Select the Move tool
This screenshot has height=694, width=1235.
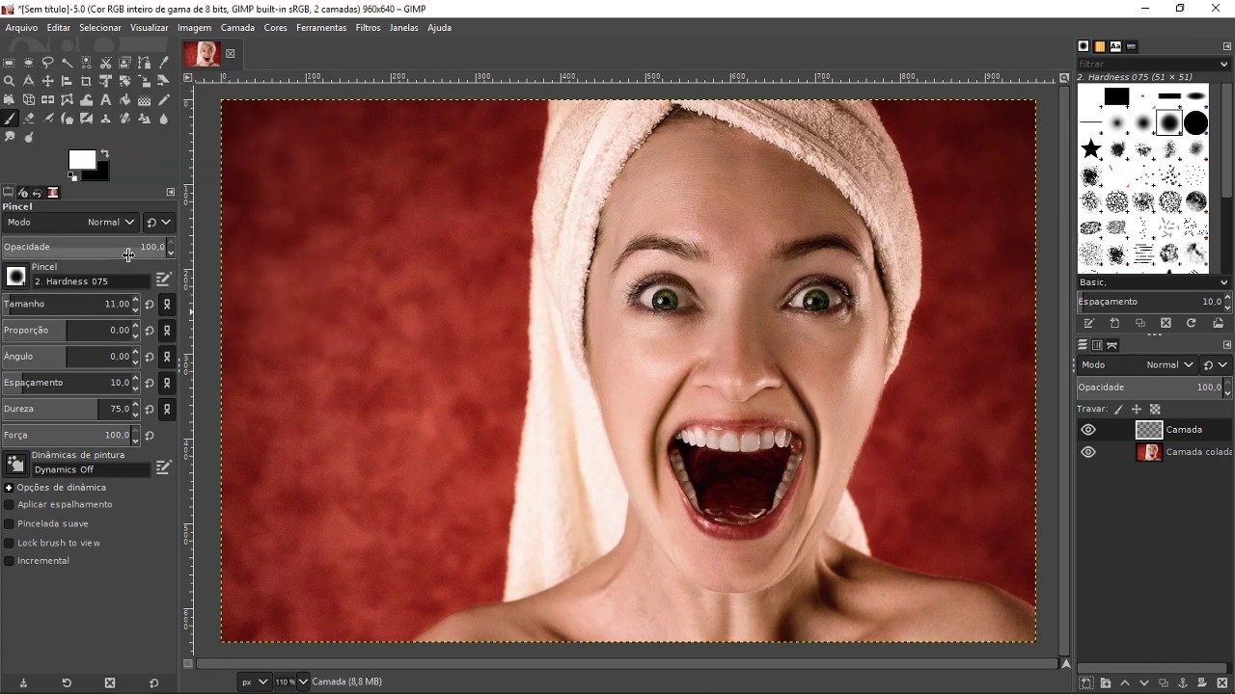point(47,81)
